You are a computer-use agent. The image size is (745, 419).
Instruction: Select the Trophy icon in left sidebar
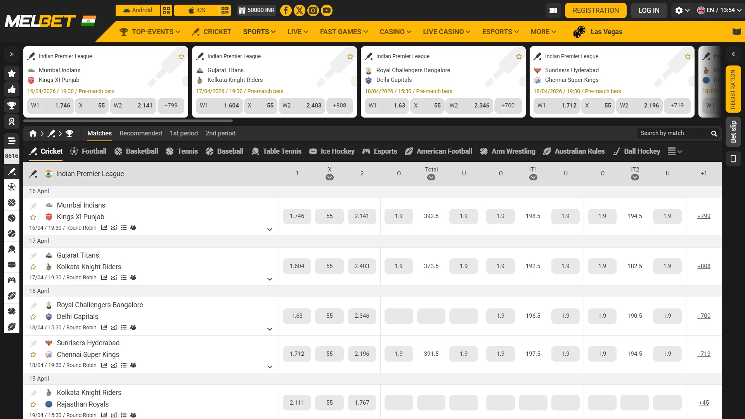tap(12, 106)
